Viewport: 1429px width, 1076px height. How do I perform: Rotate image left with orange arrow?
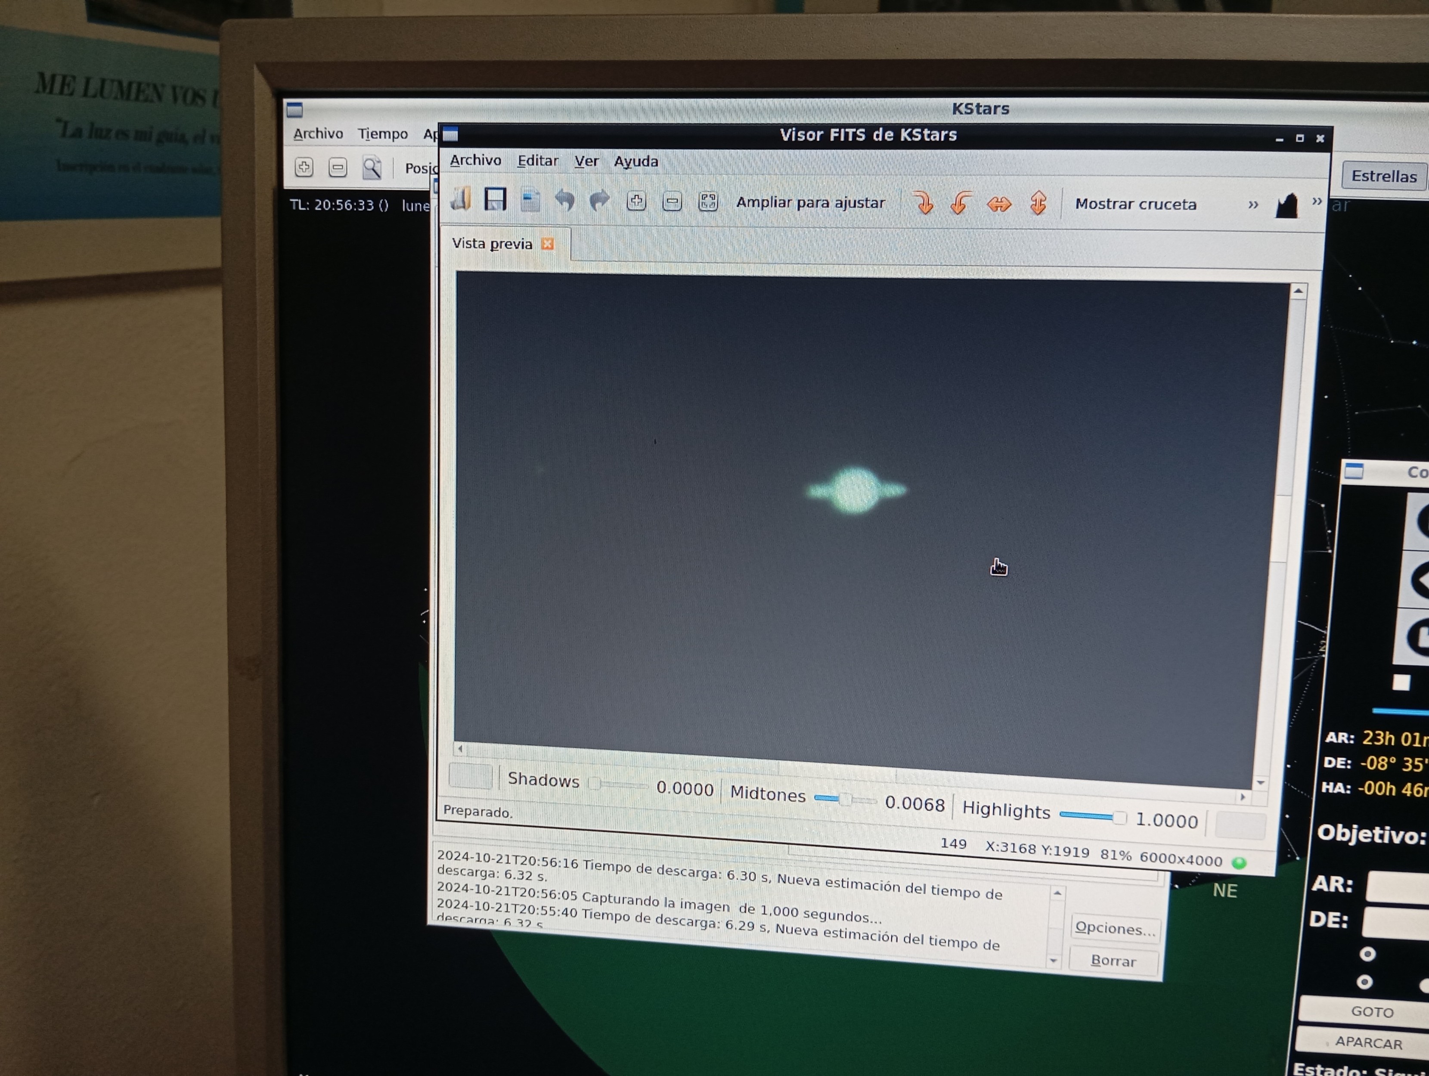[961, 204]
